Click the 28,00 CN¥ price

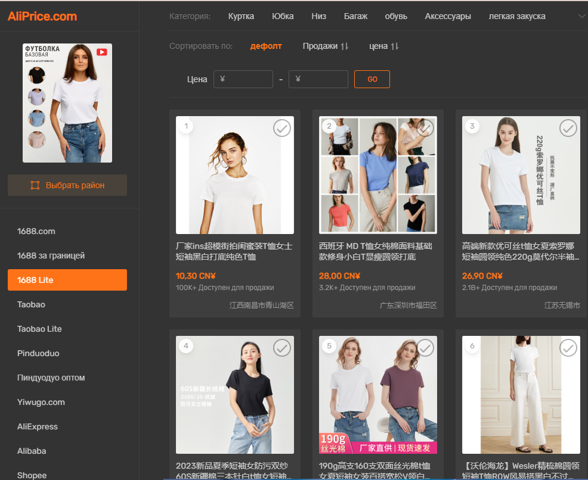[x=340, y=276]
